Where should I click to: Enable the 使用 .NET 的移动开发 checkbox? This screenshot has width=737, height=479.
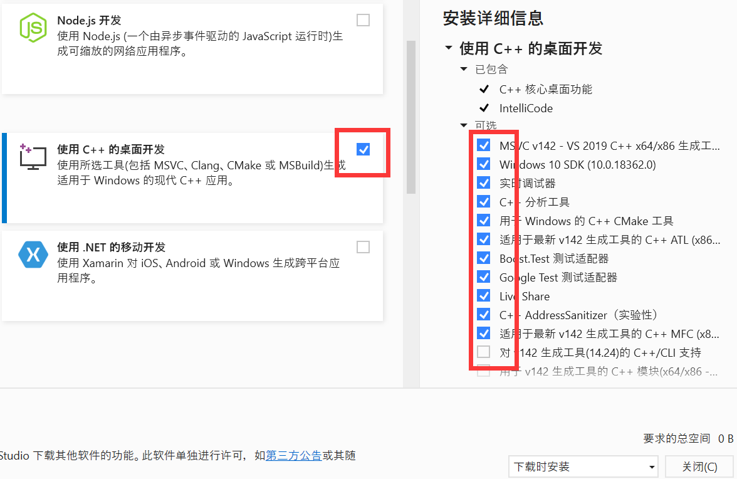[363, 247]
